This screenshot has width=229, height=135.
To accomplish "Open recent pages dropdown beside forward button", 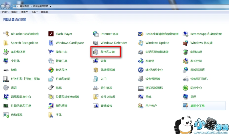I will pyautogui.click(x=11, y=6).
